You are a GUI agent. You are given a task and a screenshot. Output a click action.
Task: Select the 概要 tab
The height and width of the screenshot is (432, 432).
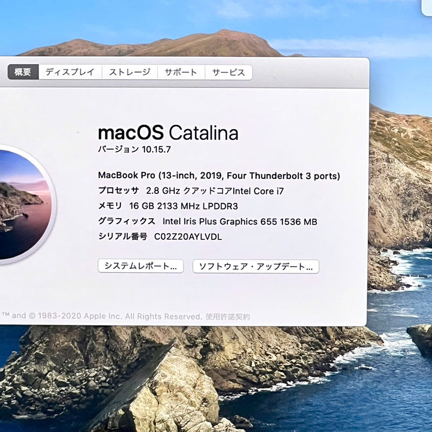(23, 72)
